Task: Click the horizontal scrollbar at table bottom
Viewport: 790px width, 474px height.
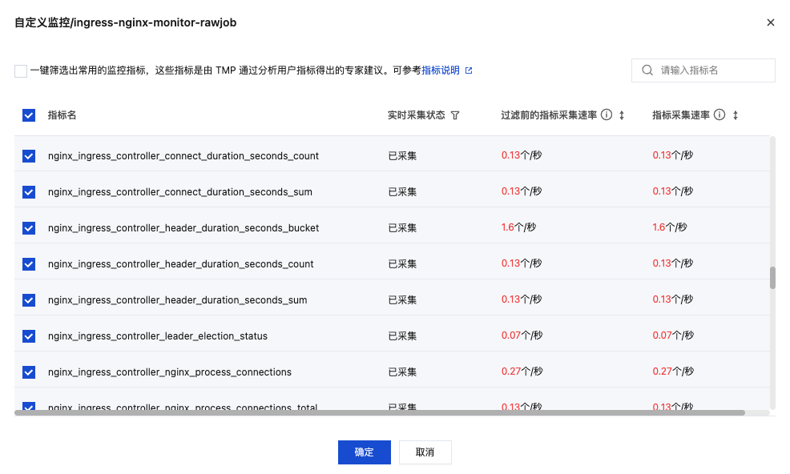Action: (x=380, y=412)
